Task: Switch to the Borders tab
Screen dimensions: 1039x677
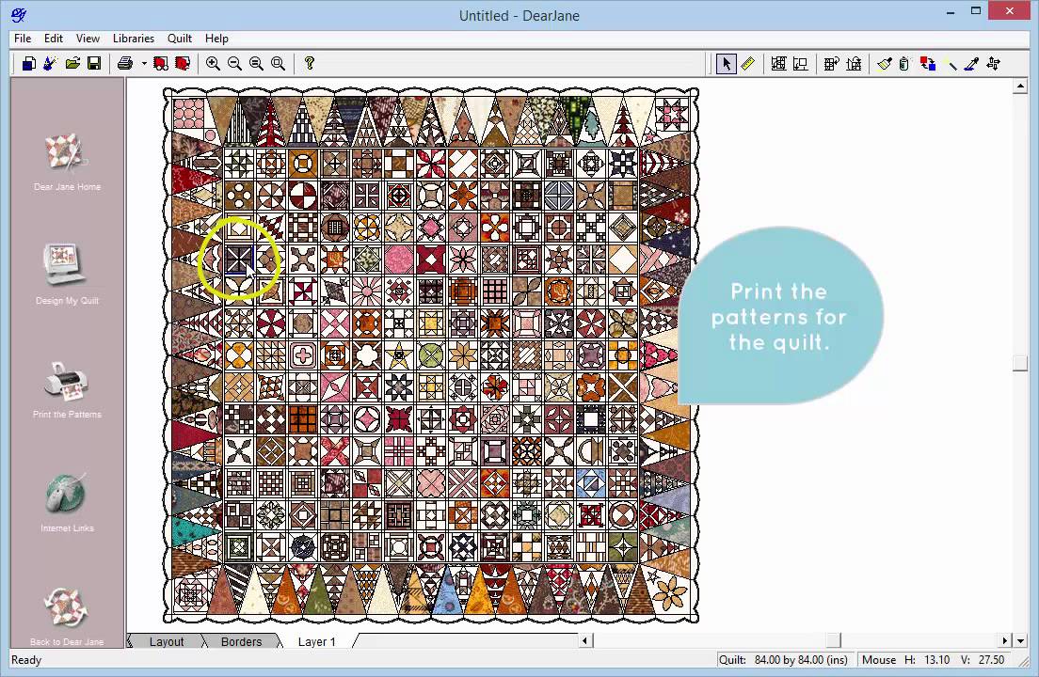Action: tap(241, 641)
